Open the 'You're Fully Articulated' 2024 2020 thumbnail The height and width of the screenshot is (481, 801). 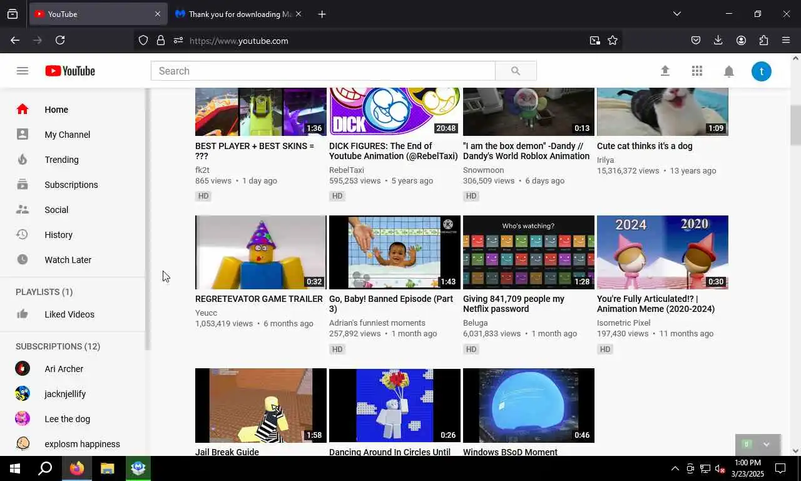pos(663,252)
